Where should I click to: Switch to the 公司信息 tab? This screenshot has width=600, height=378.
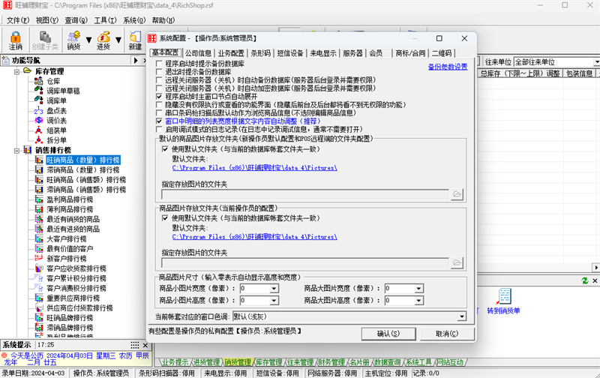coord(198,53)
